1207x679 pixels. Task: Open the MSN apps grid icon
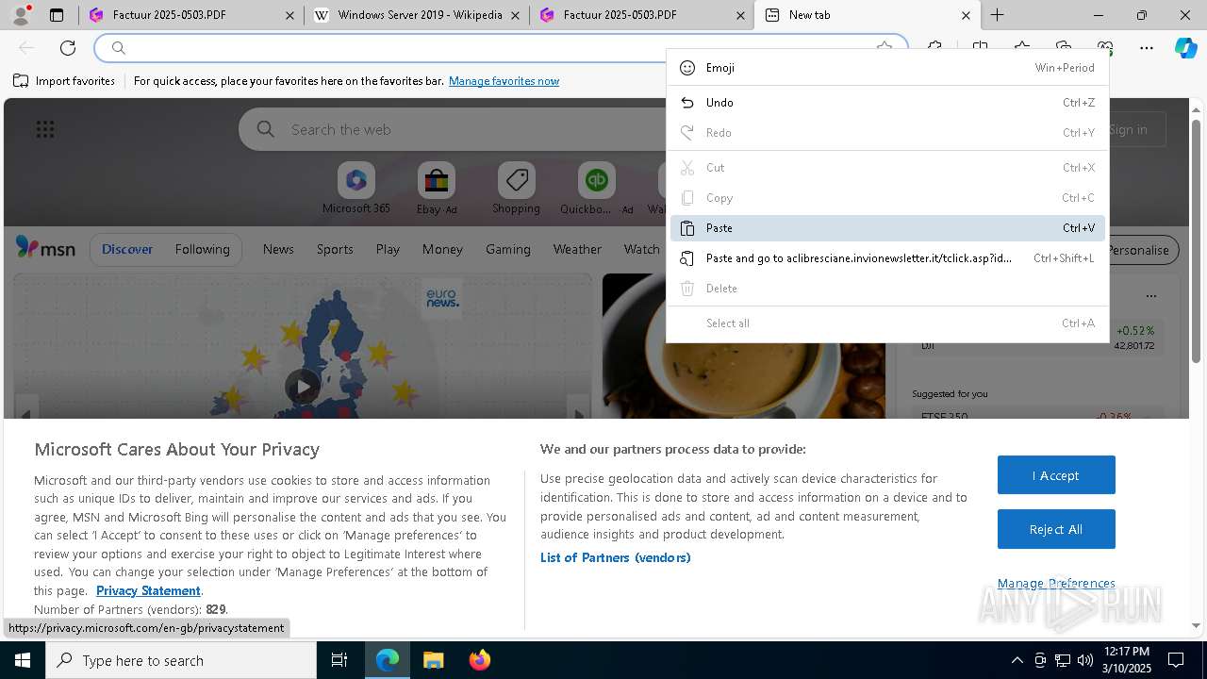coord(45,129)
